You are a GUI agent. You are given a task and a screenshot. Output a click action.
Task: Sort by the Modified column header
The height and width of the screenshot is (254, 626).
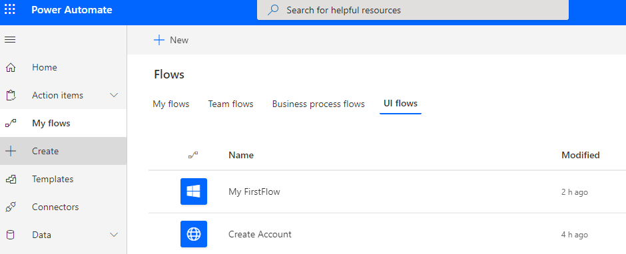pyautogui.click(x=581, y=155)
